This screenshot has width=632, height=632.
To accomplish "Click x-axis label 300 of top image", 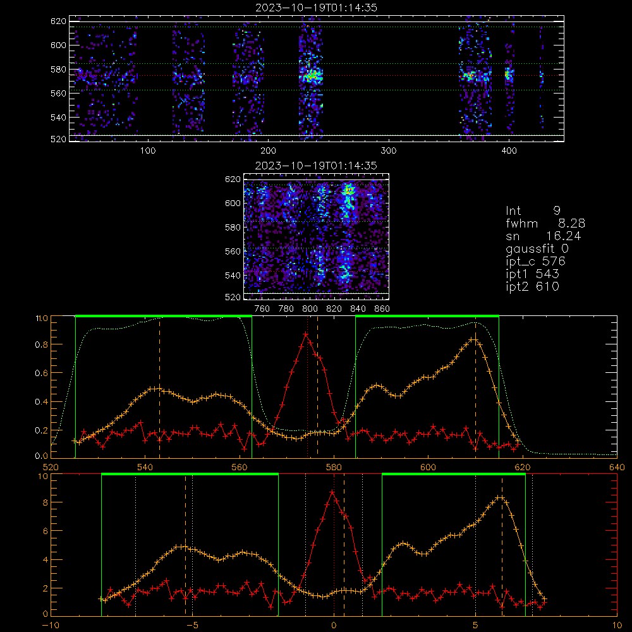I will 389,151.
